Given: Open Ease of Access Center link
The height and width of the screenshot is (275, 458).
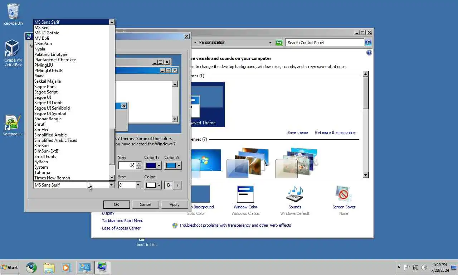Looking at the screenshot, I should (121, 228).
